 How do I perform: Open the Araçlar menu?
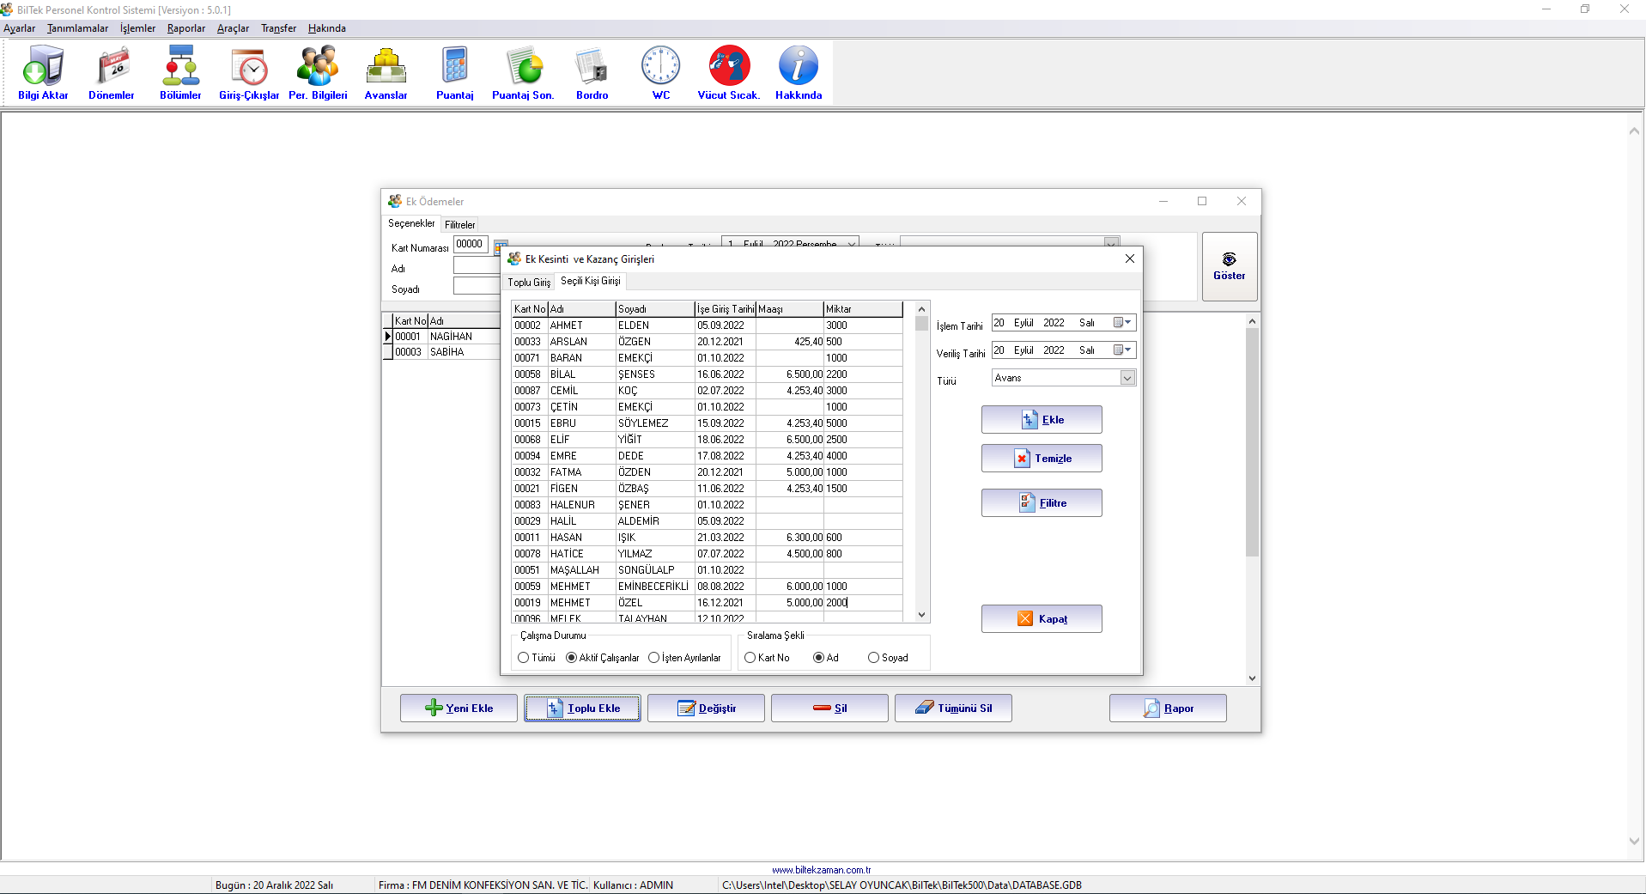[x=234, y=28]
